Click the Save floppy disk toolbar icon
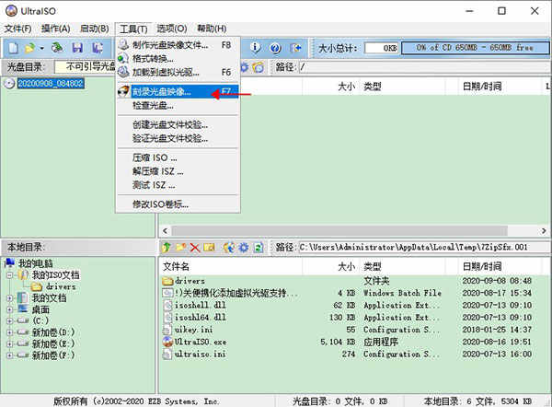Screen dimensions: 552x407 click(x=77, y=48)
